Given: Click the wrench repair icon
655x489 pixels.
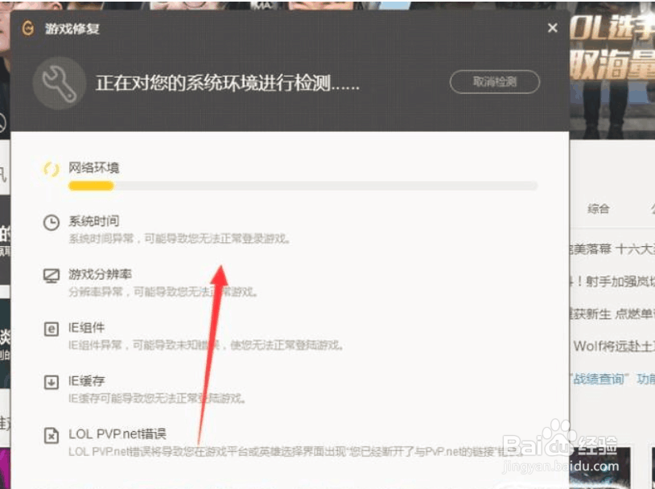Looking at the screenshot, I should click(60, 84).
